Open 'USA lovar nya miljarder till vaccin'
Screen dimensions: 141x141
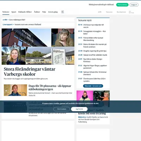pos(93,26)
